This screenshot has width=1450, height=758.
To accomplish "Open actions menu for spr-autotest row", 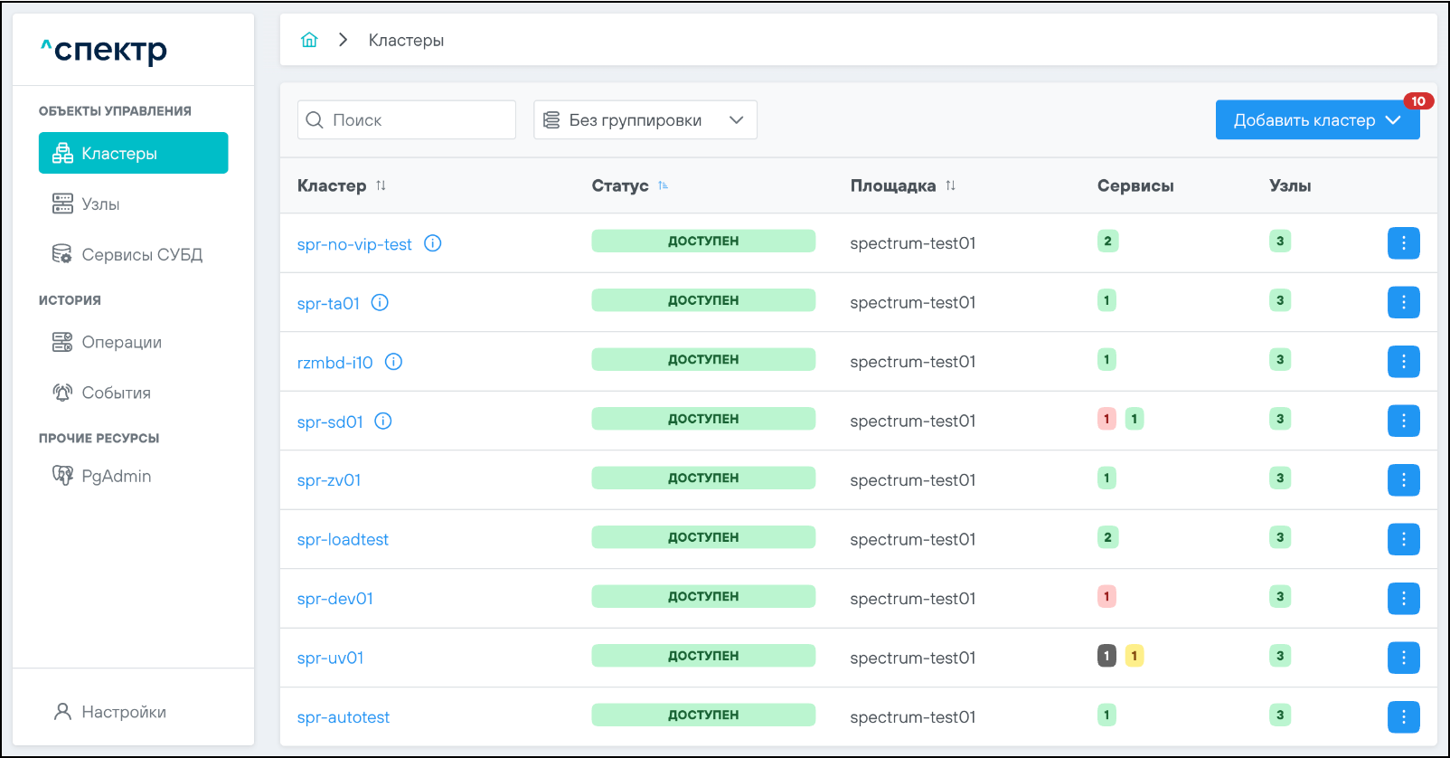I will (1403, 717).
